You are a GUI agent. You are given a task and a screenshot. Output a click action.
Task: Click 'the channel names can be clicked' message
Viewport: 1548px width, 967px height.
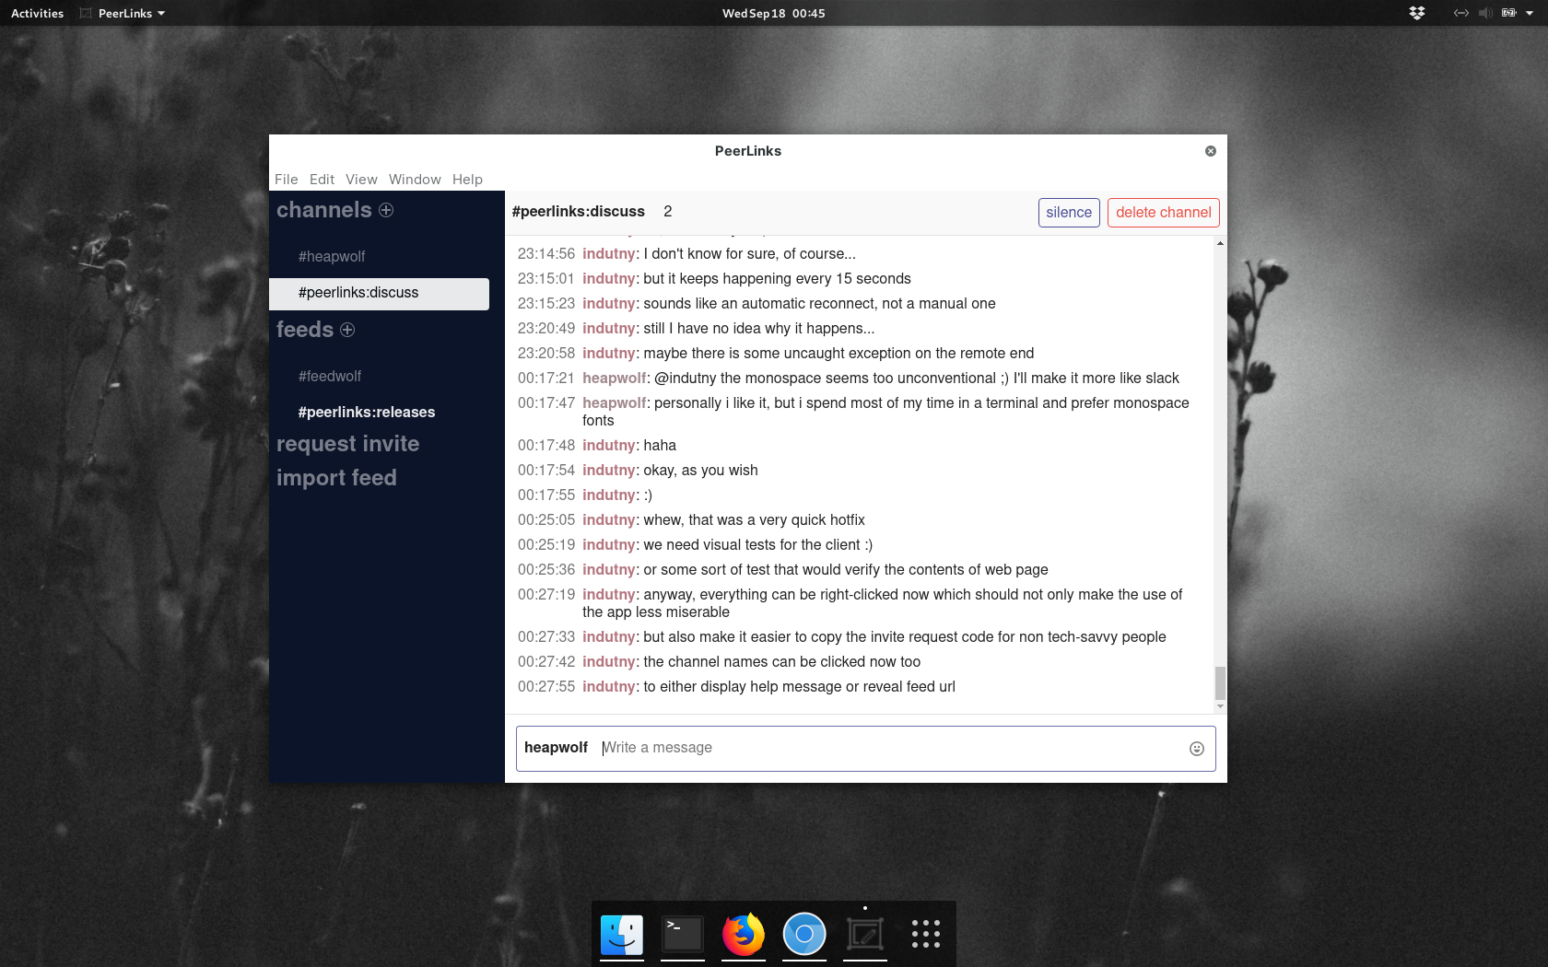(781, 662)
